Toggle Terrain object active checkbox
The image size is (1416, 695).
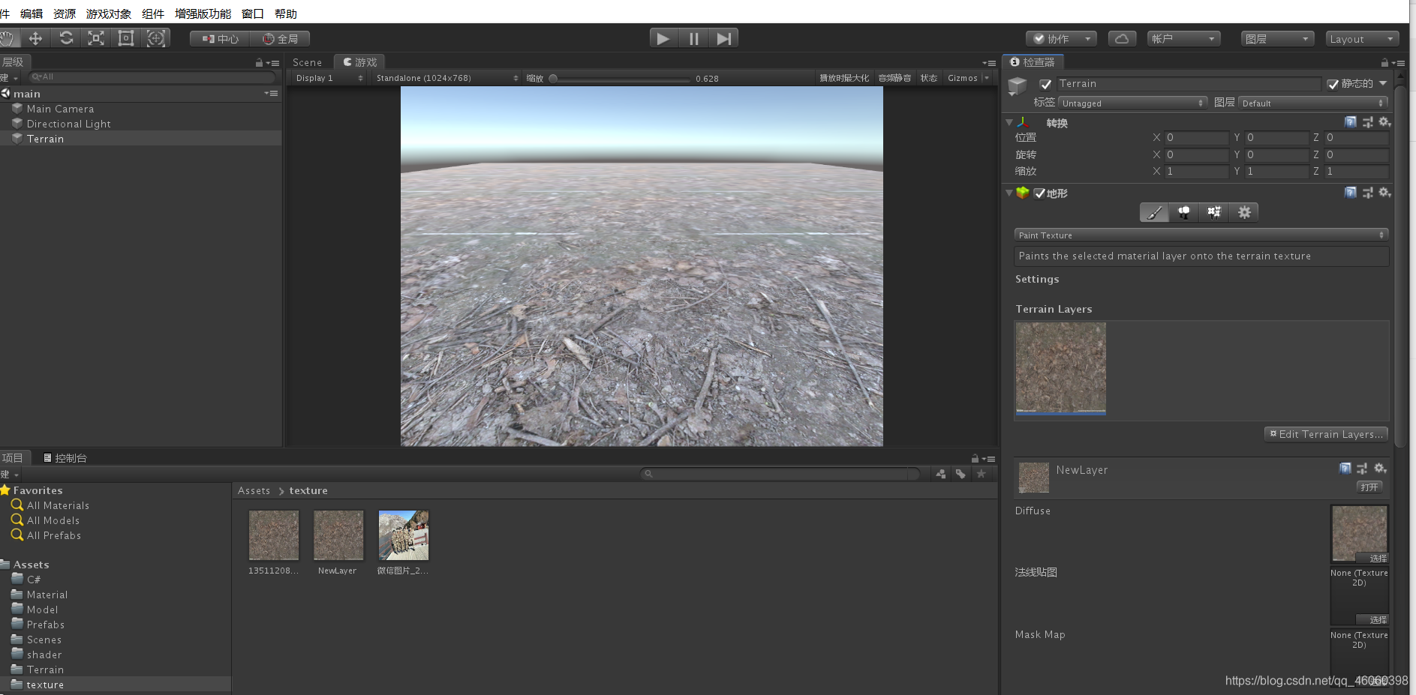[x=1045, y=84]
